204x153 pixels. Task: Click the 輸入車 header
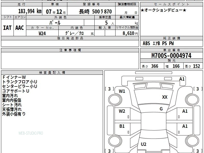tap(105, 28)
